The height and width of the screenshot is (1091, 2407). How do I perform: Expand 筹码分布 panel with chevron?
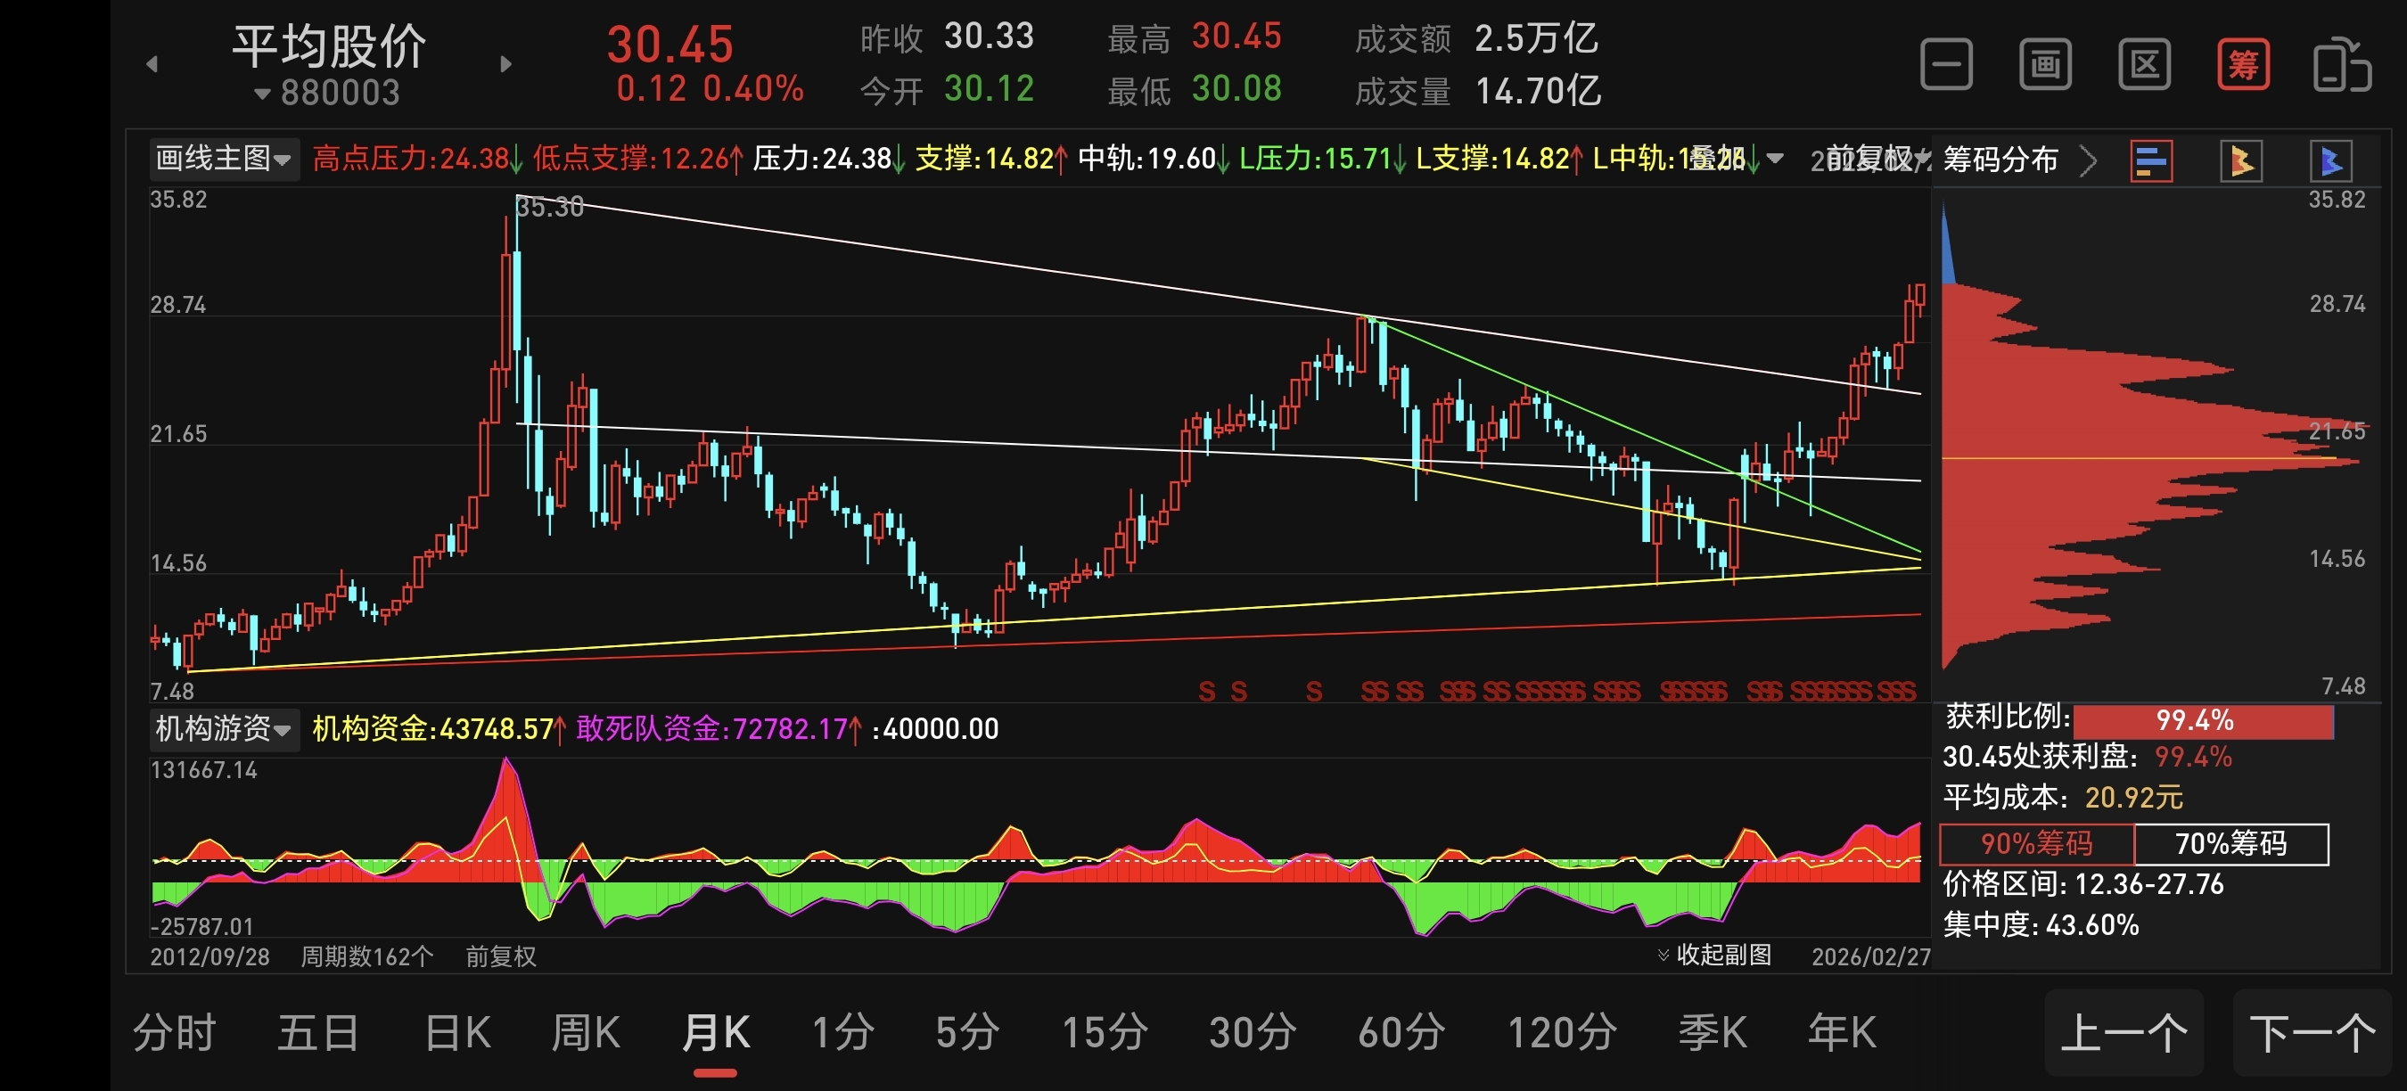(2088, 160)
